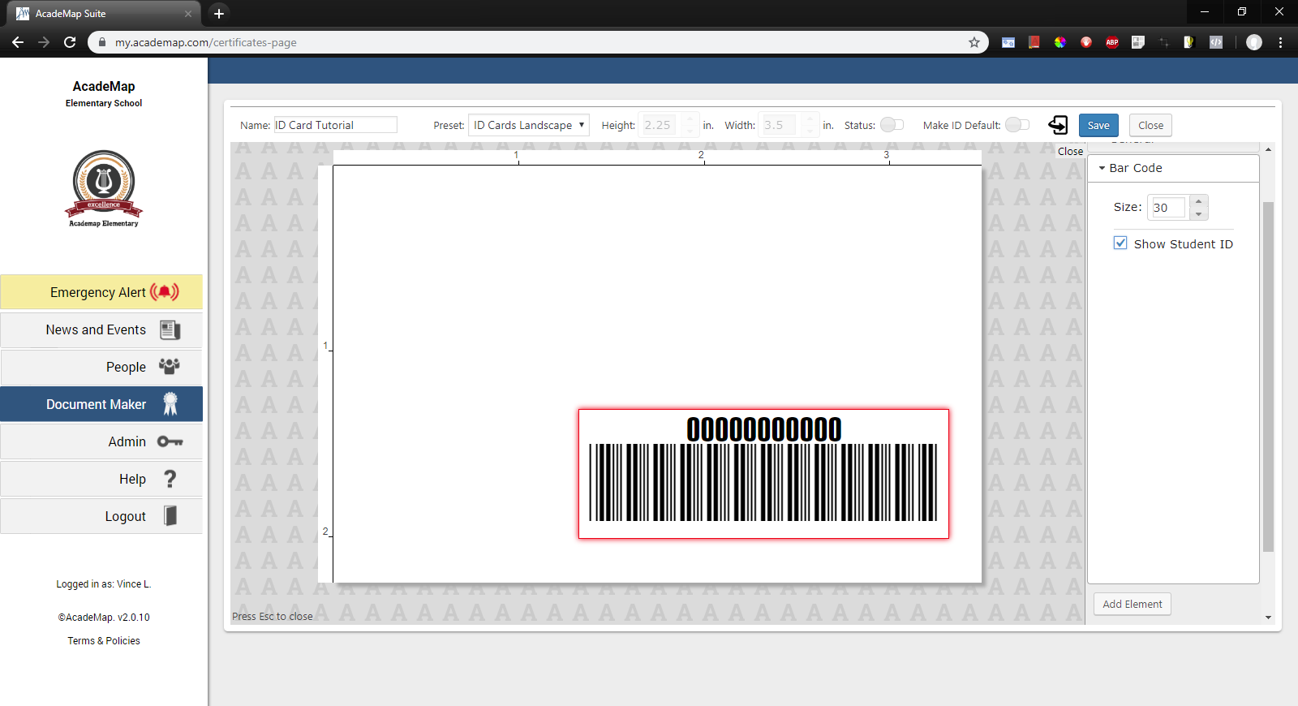The height and width of the screenshot is (706, 1298).
Task: Click the 'Press Esc to close' hint text
Action: pos(273,617)
